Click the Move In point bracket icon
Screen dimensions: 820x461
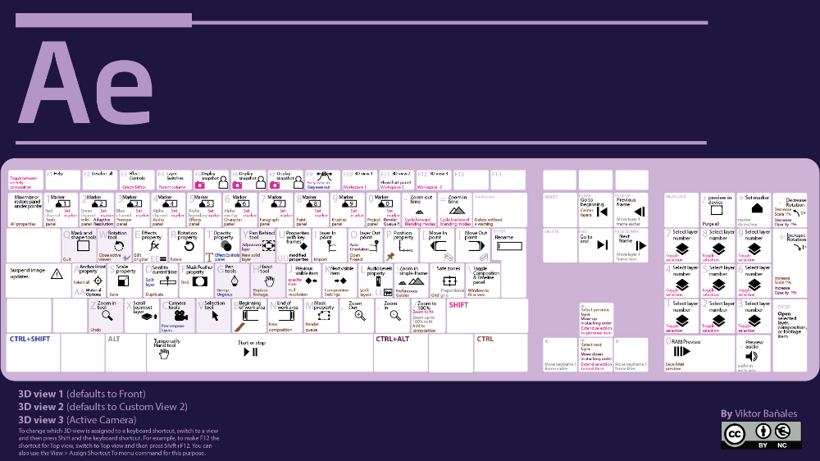tap(438, 246)
